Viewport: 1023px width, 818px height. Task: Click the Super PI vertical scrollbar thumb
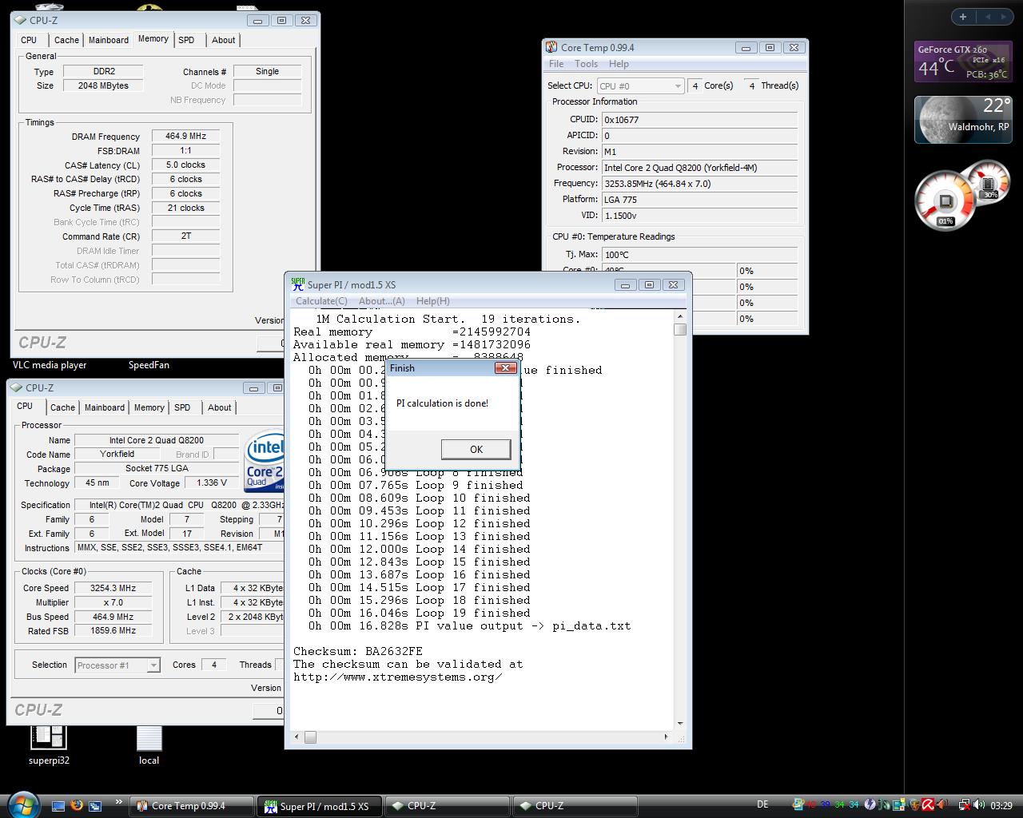tap(680, 330)
